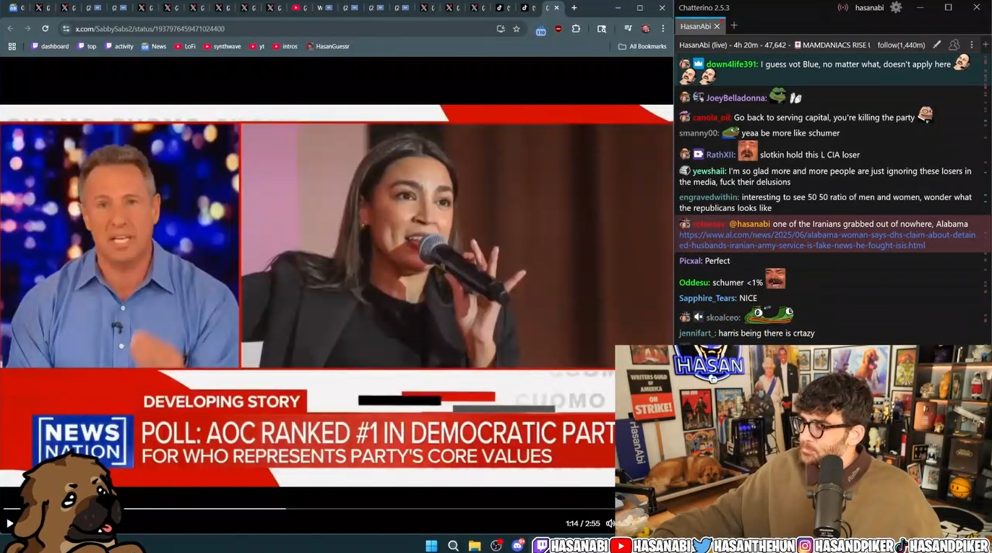Open the Windows Start menu
This screenshot has width=992, height=553.
point(431,546)
